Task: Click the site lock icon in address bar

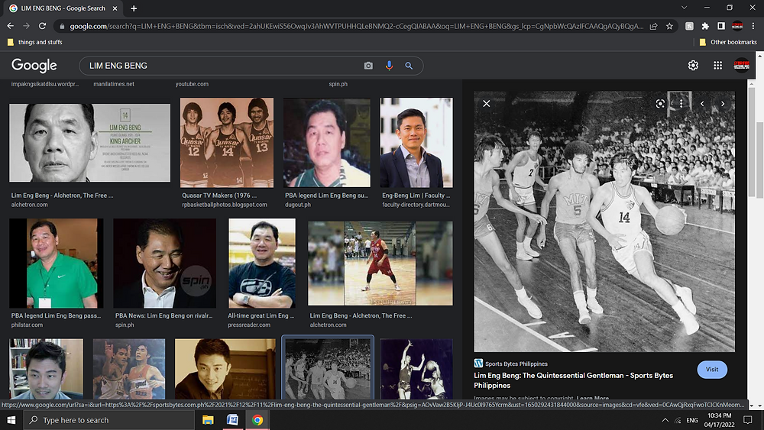Action: 61,26
